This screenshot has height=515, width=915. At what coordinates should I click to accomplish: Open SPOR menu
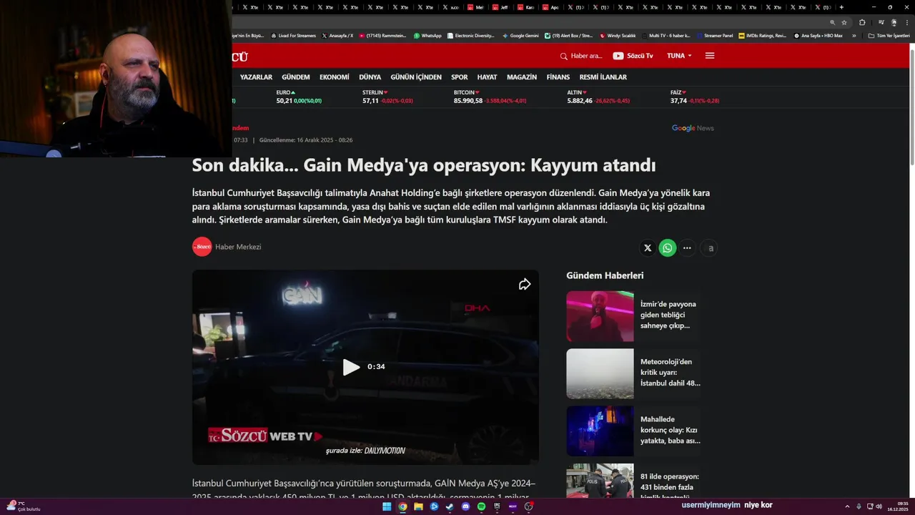(x=460, y=77)
